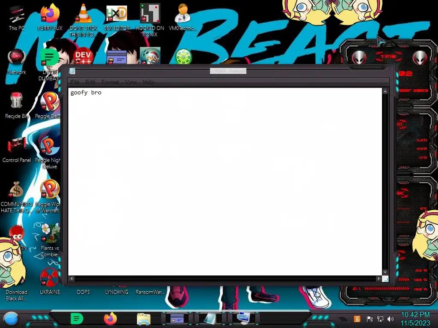The height and width of the screenshot is (328, 438).
Task: Launch the Firefox shortcut labeled FURRY FUX
Action: click(50, 18)
